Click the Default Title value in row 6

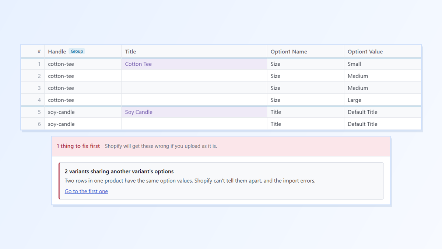tap(382, 124)
